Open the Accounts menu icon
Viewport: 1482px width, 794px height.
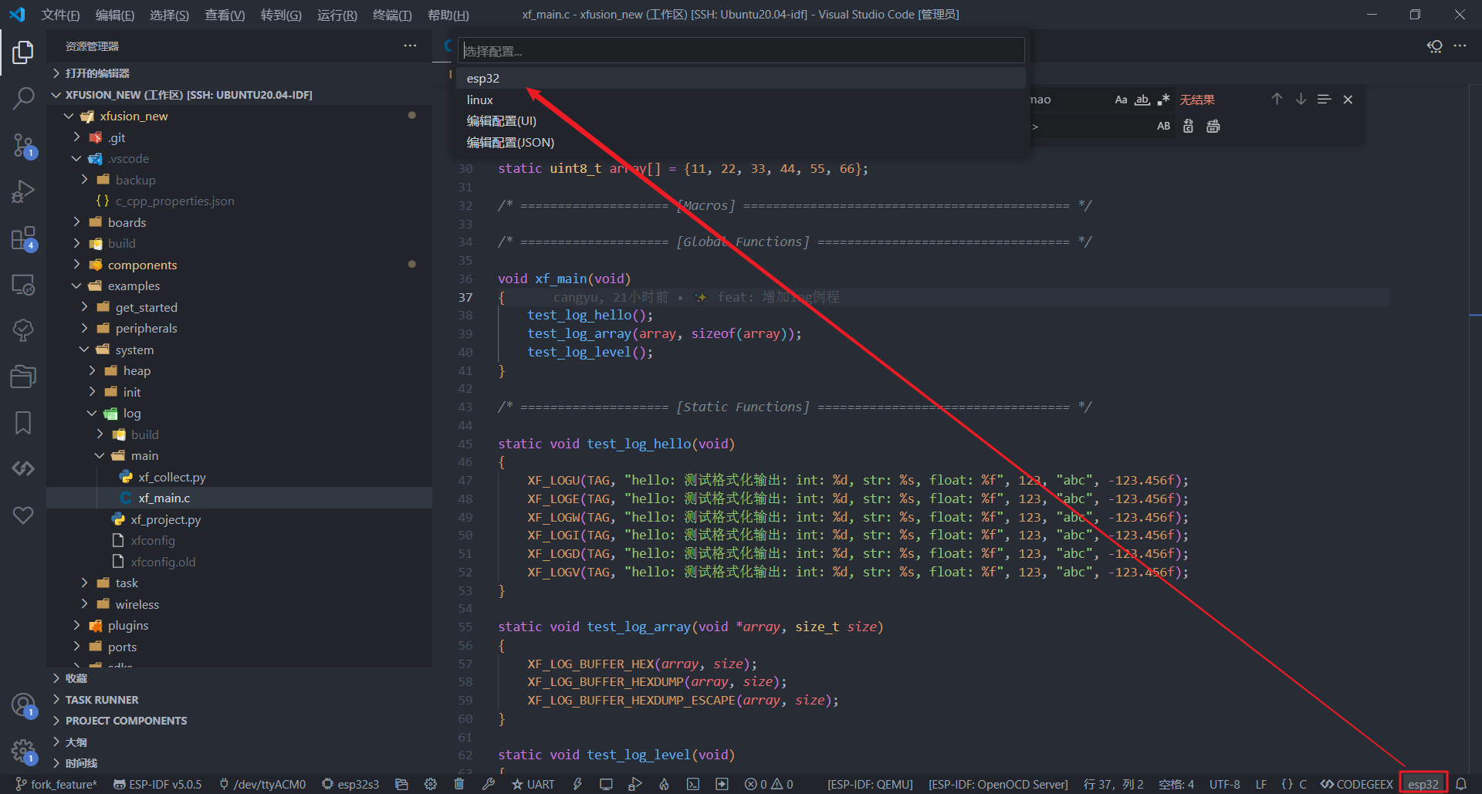[x=23, y=705]
